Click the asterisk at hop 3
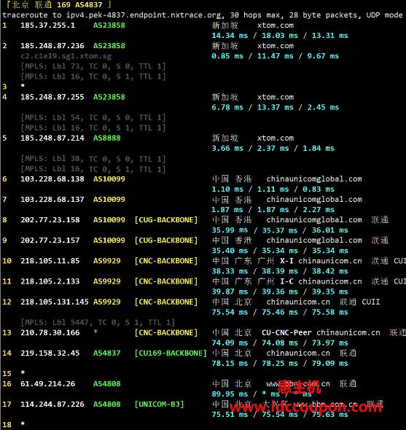 pos(23,86)
